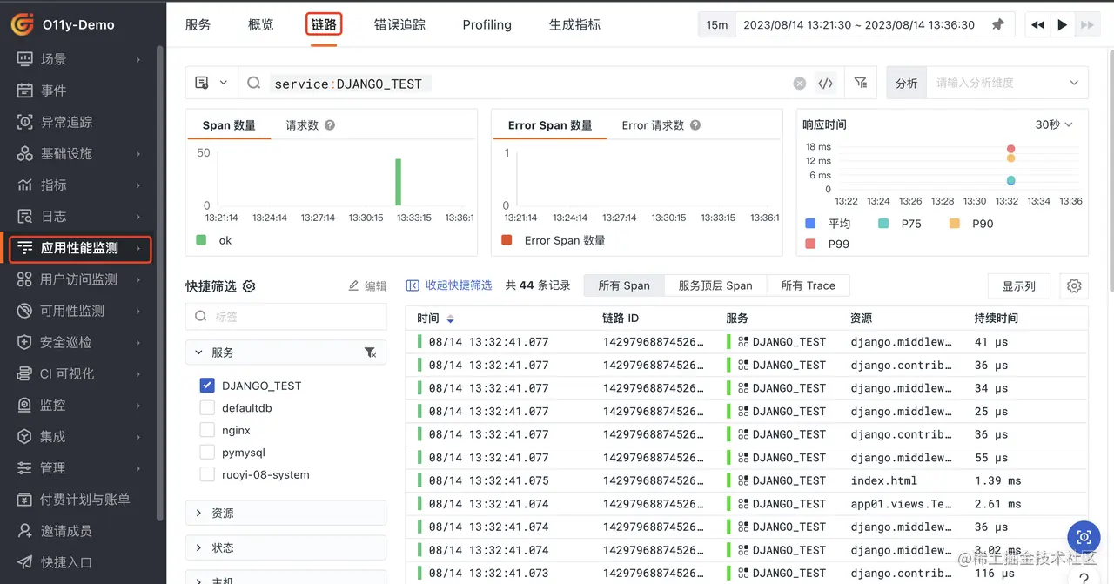Expand the 应用性能监测 sidebar menu

tap(80, 248)
